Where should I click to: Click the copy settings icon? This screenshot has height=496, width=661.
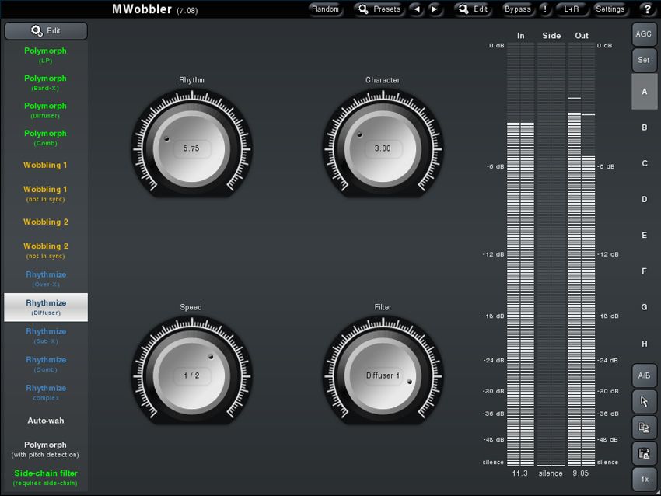[644, 427]
